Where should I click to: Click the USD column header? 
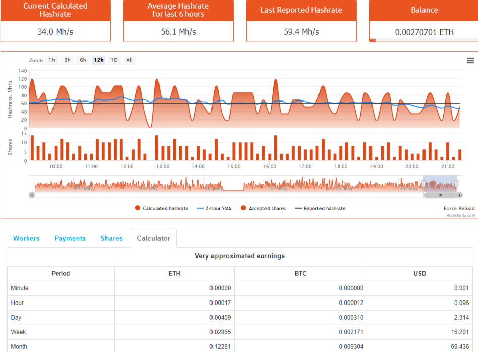420,273
